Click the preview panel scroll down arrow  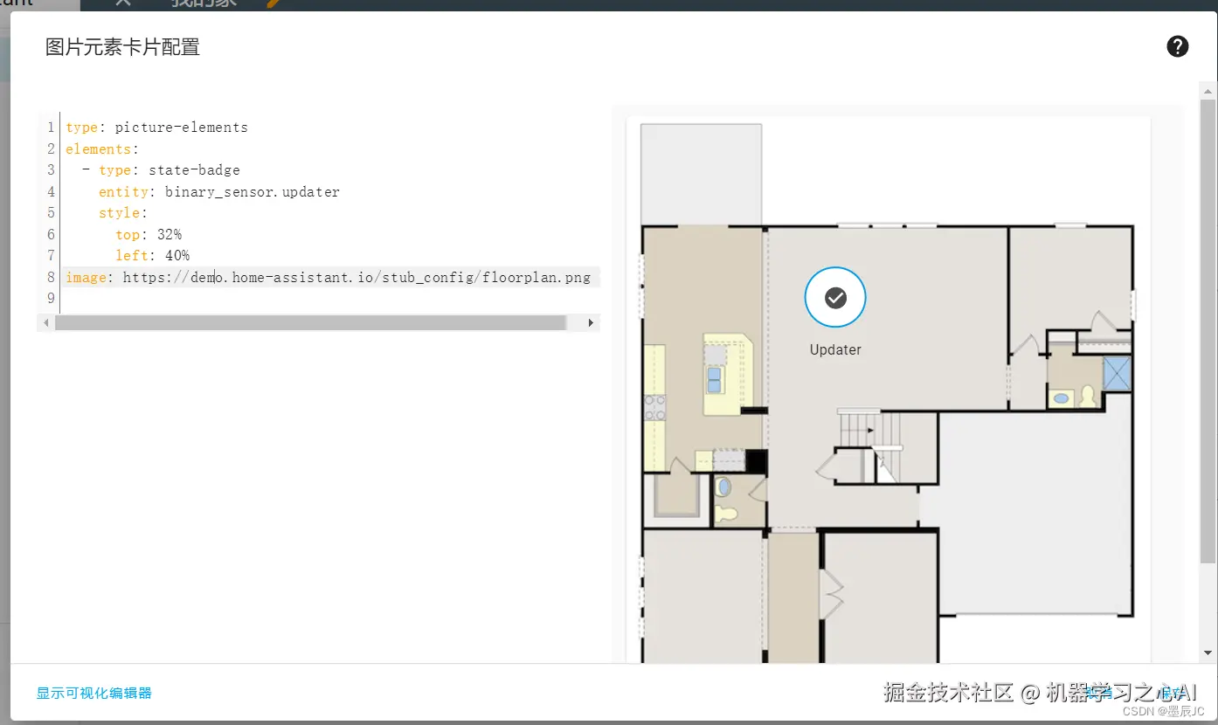pyautogui.click(x=1208, y=652)
